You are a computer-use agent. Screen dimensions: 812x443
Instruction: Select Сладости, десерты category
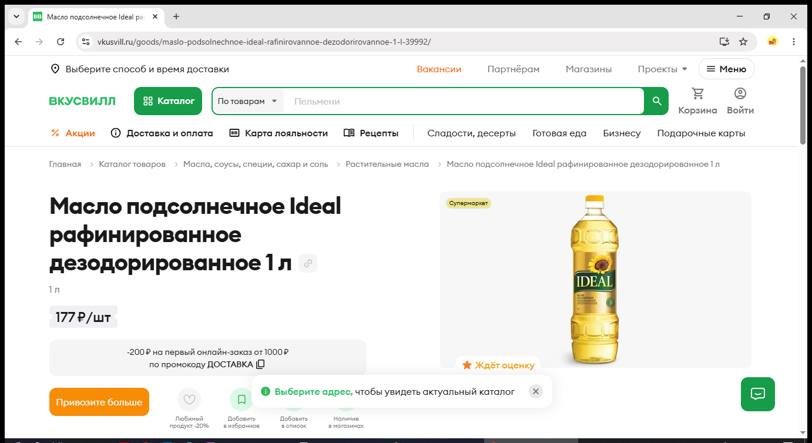coord(471,133)
